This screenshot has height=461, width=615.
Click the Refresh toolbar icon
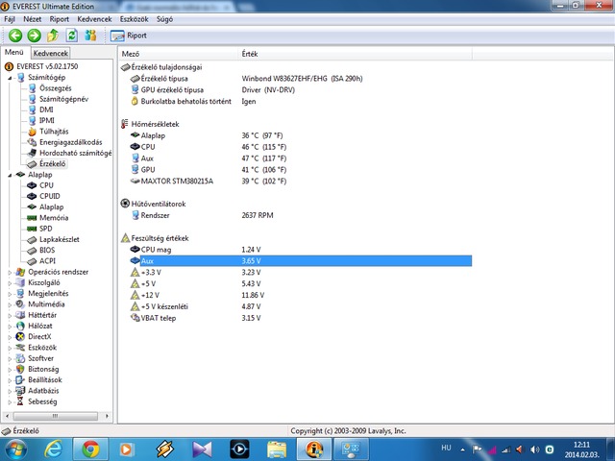(71, 36)
